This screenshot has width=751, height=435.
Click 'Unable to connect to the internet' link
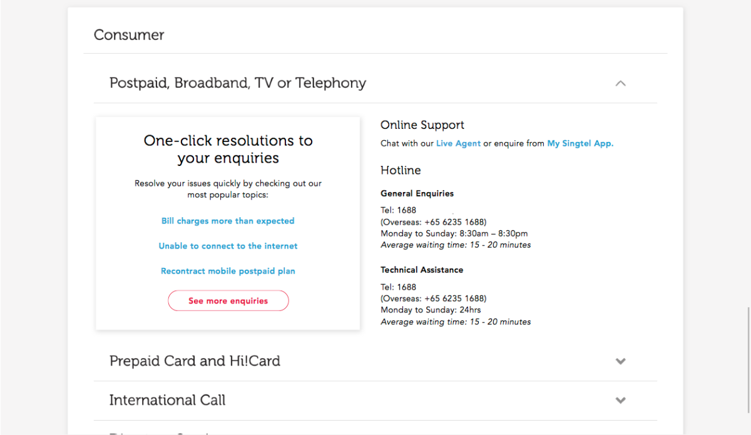228,246
